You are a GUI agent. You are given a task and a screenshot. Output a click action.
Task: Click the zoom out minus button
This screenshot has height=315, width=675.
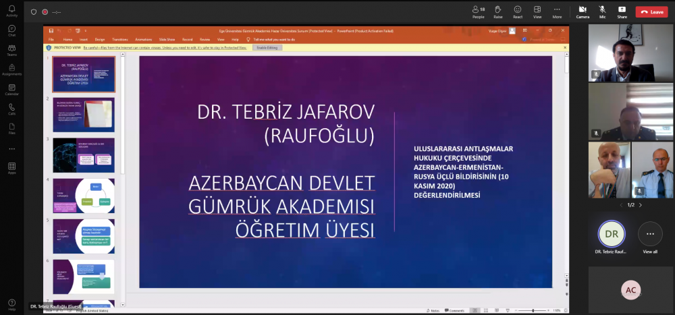tap(516, 310)
